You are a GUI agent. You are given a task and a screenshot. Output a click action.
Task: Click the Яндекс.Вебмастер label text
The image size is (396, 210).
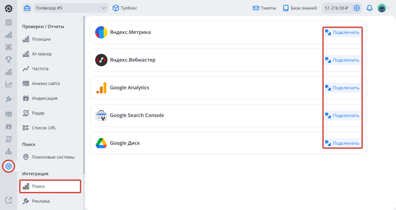133,60
